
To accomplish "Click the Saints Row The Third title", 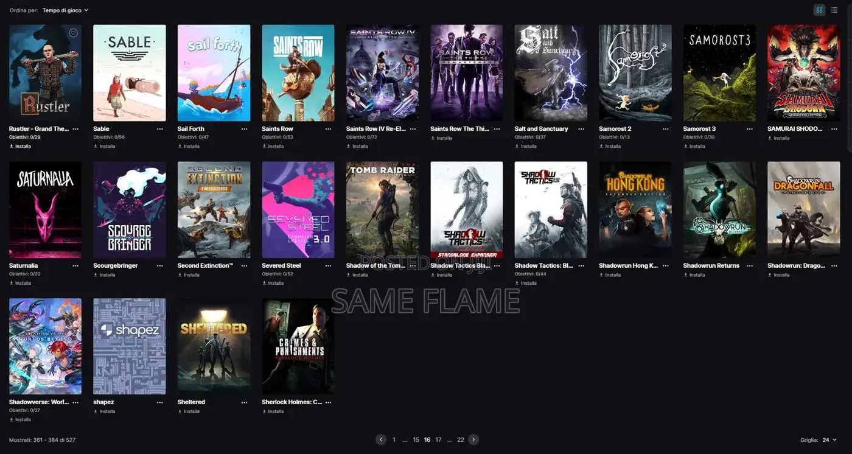I will 461,129.
